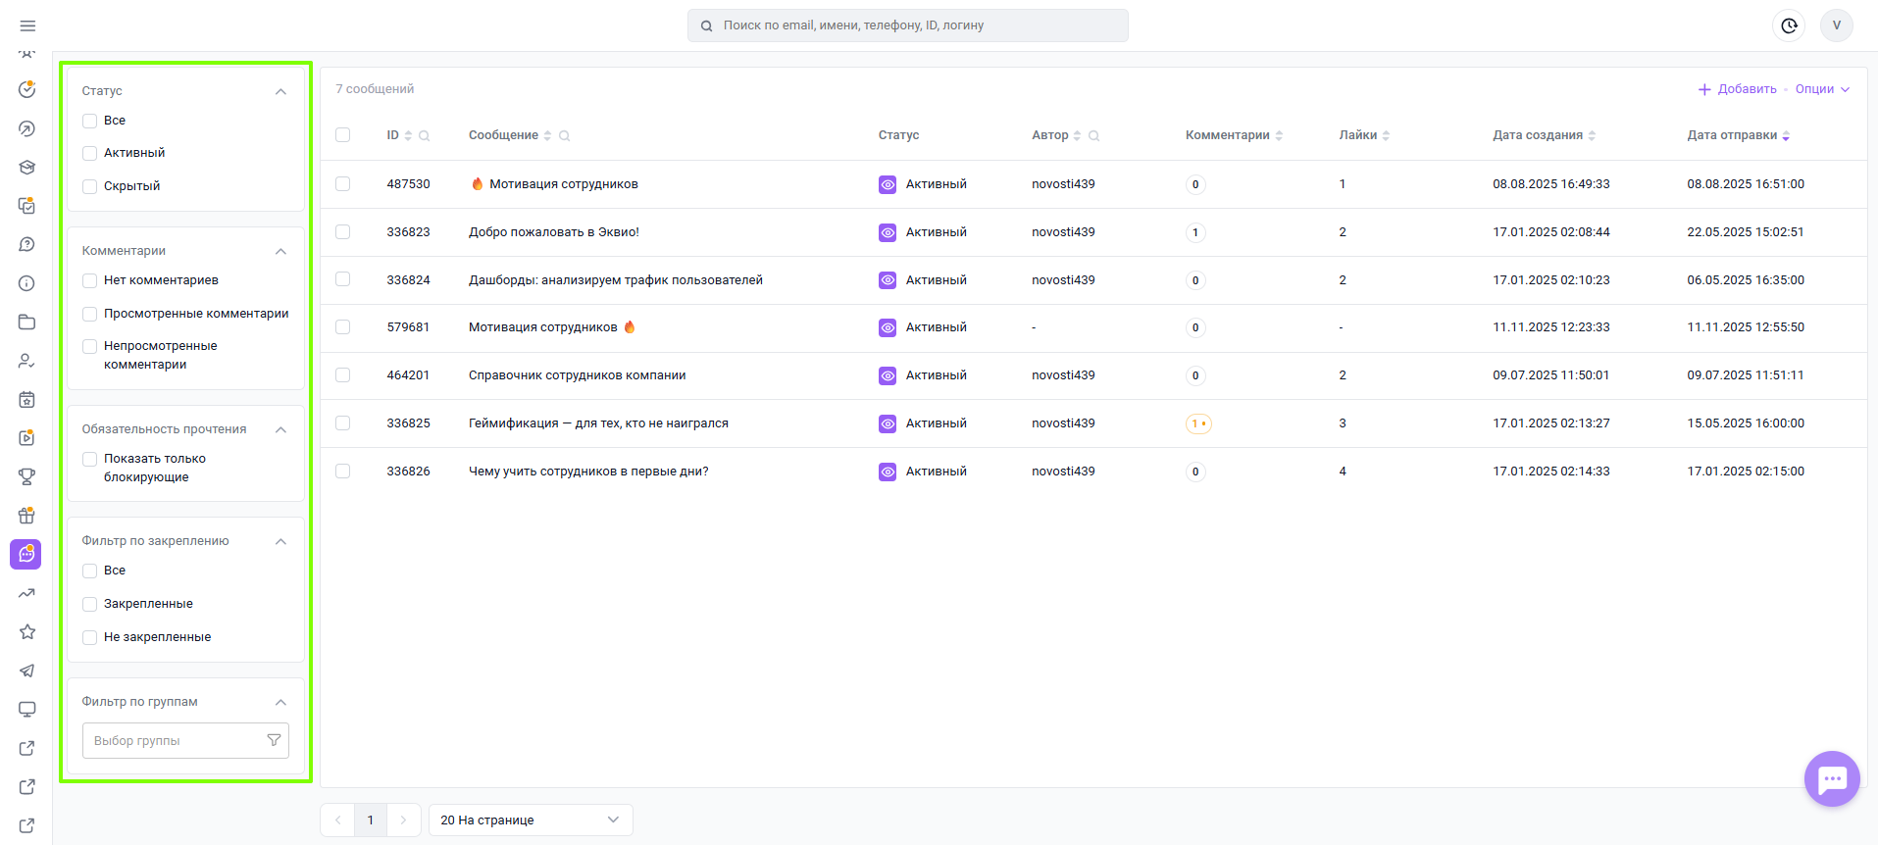
Task: Collapse the Комментарии filter section
Action: click(281, 251)
